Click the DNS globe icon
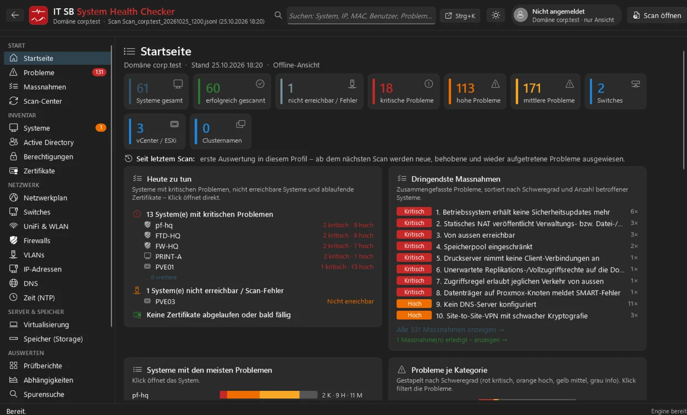This screenshot has height=415, width=687. [x=14, y=283]
